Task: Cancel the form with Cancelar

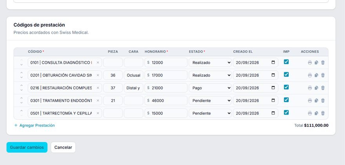Action: [63, 147]
